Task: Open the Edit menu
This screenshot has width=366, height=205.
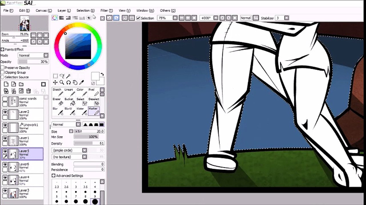Action: 24,11
